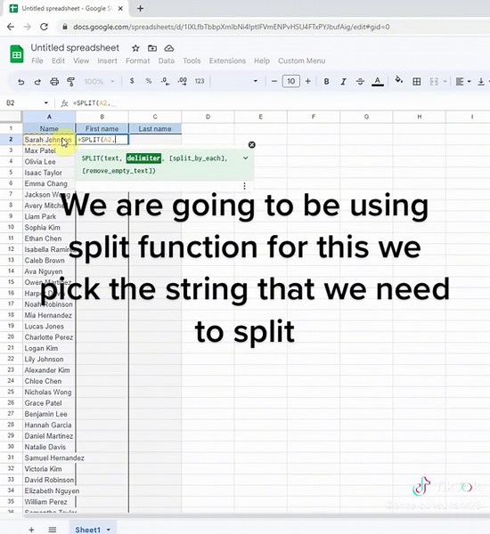Click the Redo toolbar icon
The width and height of the screenshot is (490, 534).
37,82
